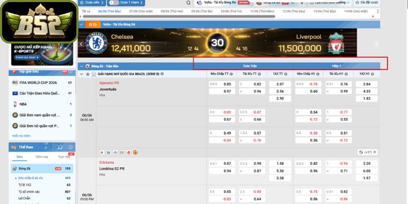
Task: Open Các Trận Giao Hữu Quốc league
Action: click(42, 93)
